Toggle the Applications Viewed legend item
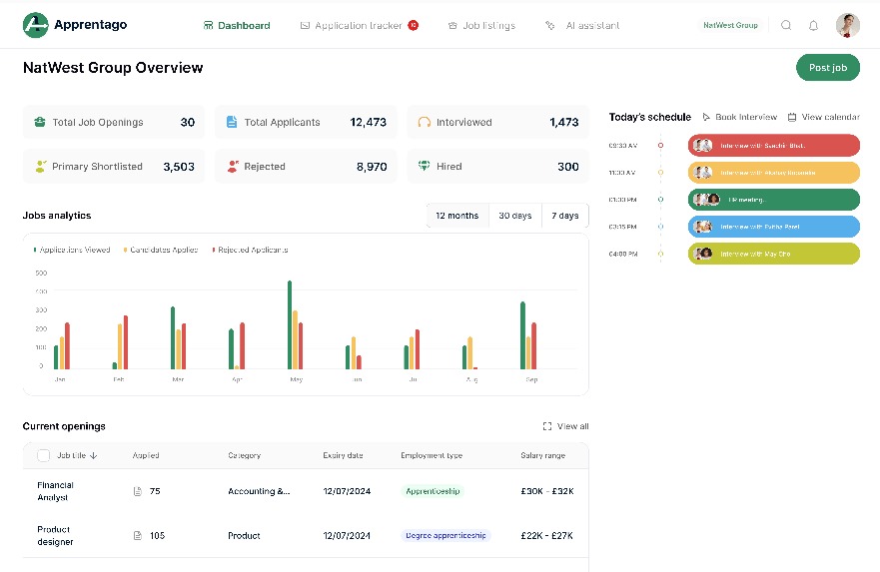This screenshot has width=880, height=572. 72,250
